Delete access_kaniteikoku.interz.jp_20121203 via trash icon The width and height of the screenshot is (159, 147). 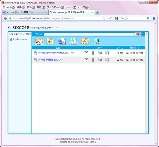pos(93,53)
